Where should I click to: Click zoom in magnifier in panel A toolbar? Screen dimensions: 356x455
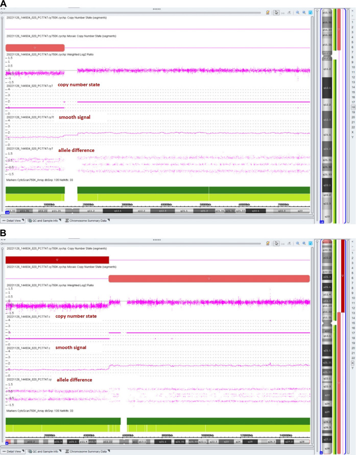coord(304,12)
